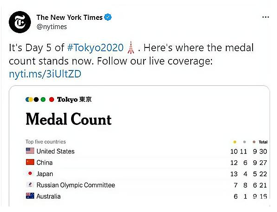Click the Russian Olympic Committee flag icon
Image resolution: width=277 pixels, height=212 pixels.
[30, 185]
